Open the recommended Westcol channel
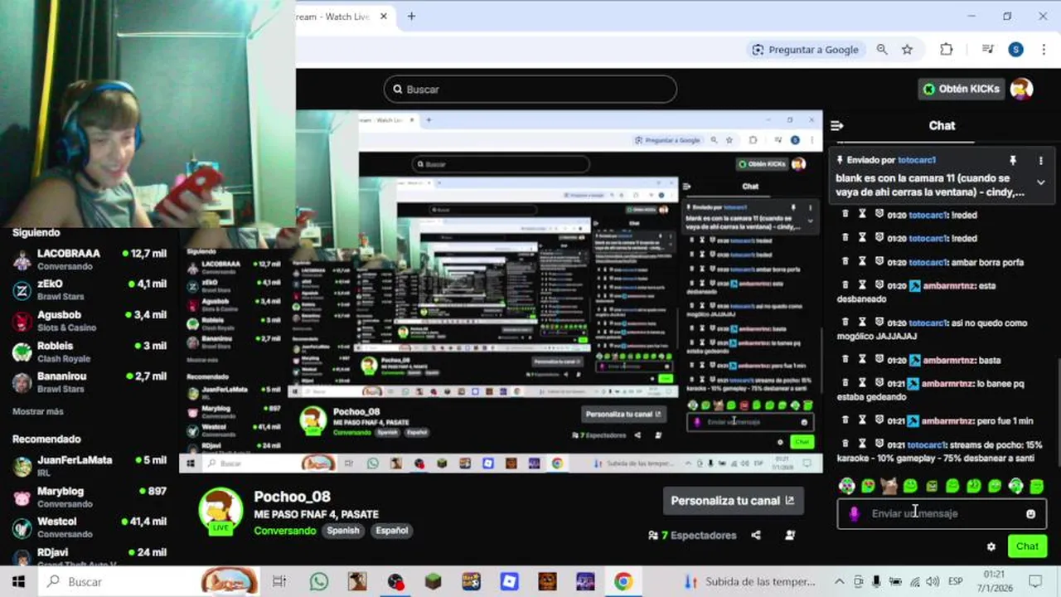1061x597 pixels. click(x=90, y=527)
